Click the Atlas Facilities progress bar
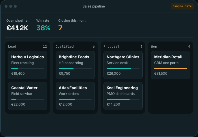This screenshot has height=137, width=198. tap(75, 99)
